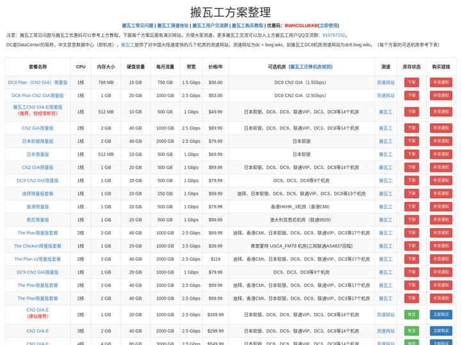This screenshot has height=345, width=461.
Task: Open the 搬瓦工购买教程 link
Action: click(x=248, y=26)
